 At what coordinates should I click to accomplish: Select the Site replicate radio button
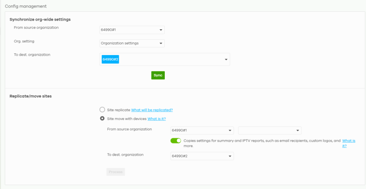tap(102, 110)
